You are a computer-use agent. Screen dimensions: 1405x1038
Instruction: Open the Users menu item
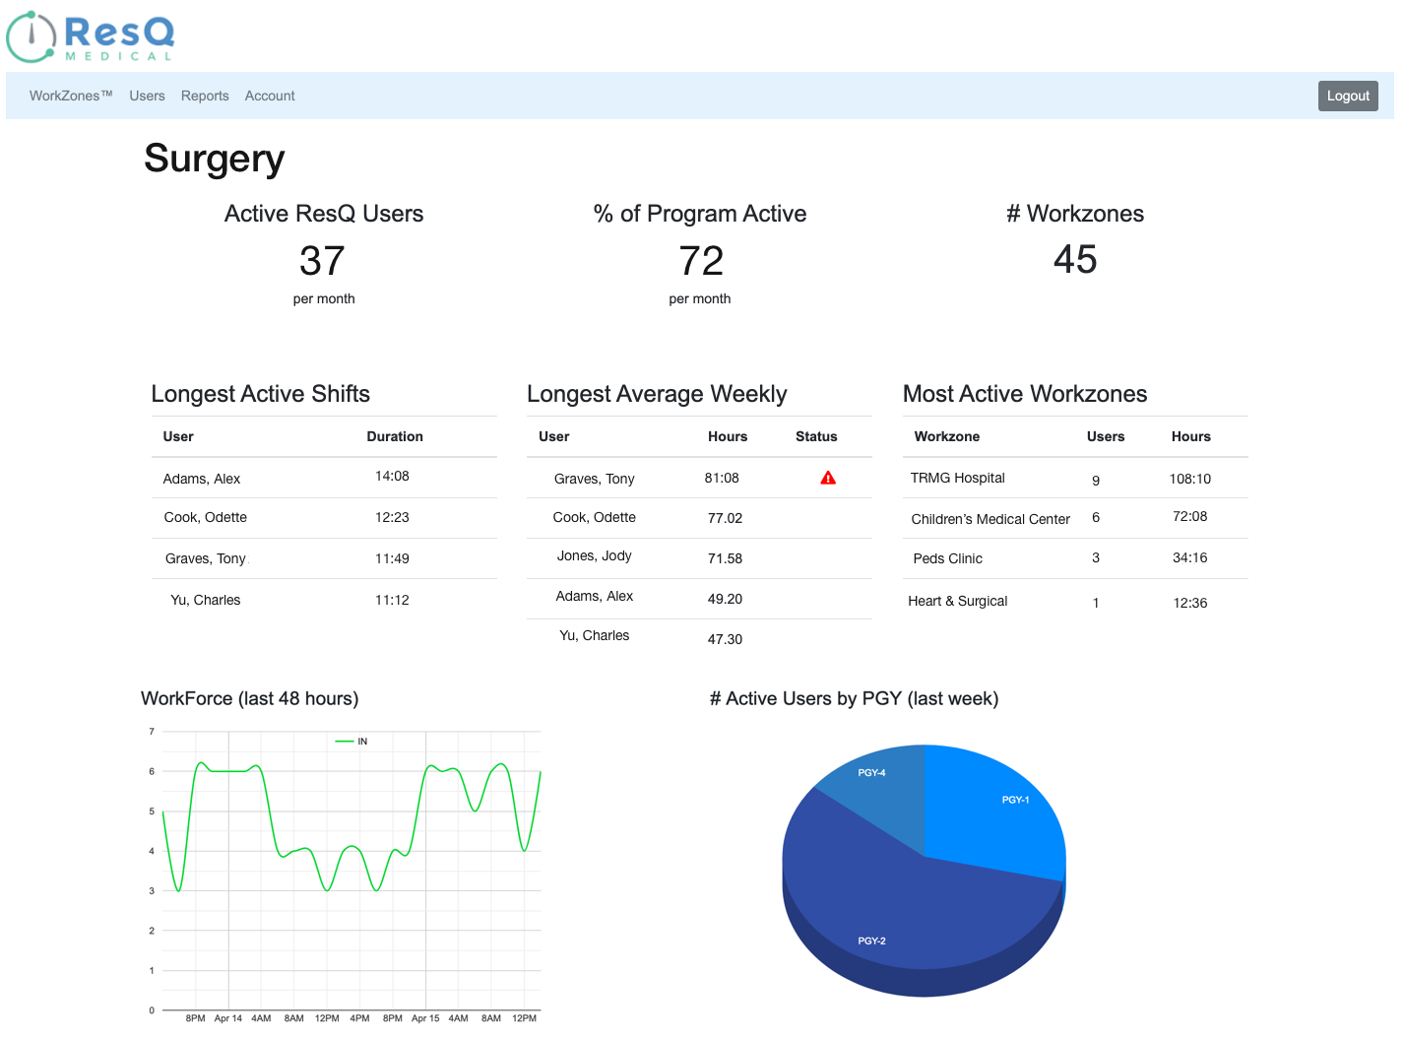coord(147,96)
